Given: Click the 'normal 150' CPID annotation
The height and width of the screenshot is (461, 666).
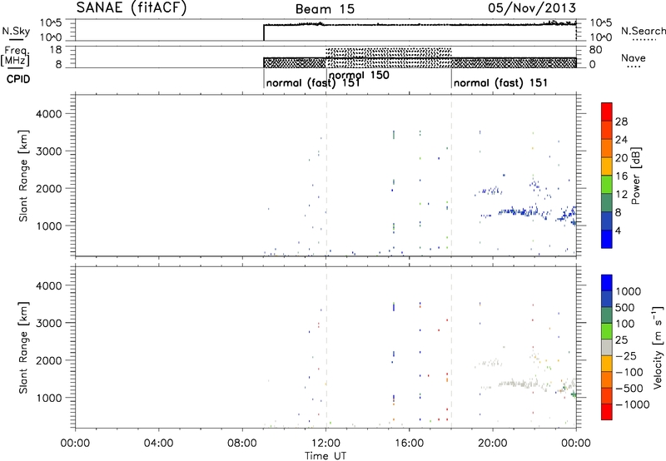Looking at the screenshot, I should point(359,75).
